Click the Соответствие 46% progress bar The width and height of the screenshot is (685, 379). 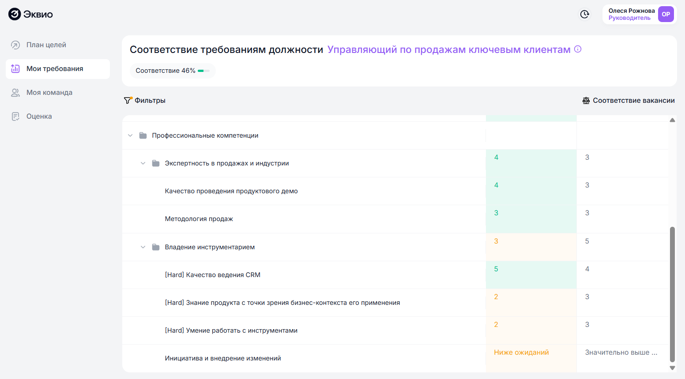pyautogui.click(x=203, y=71)
